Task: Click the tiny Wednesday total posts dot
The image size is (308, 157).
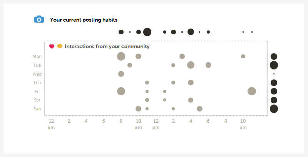Action: (274, 74)
